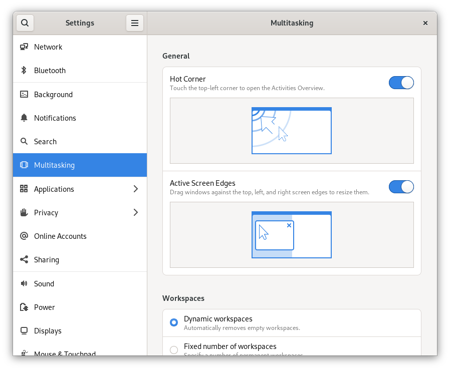Select the Dynamic workspaces radio button
The height and width of the screenshot is (370, 450).
click(173, 322)
